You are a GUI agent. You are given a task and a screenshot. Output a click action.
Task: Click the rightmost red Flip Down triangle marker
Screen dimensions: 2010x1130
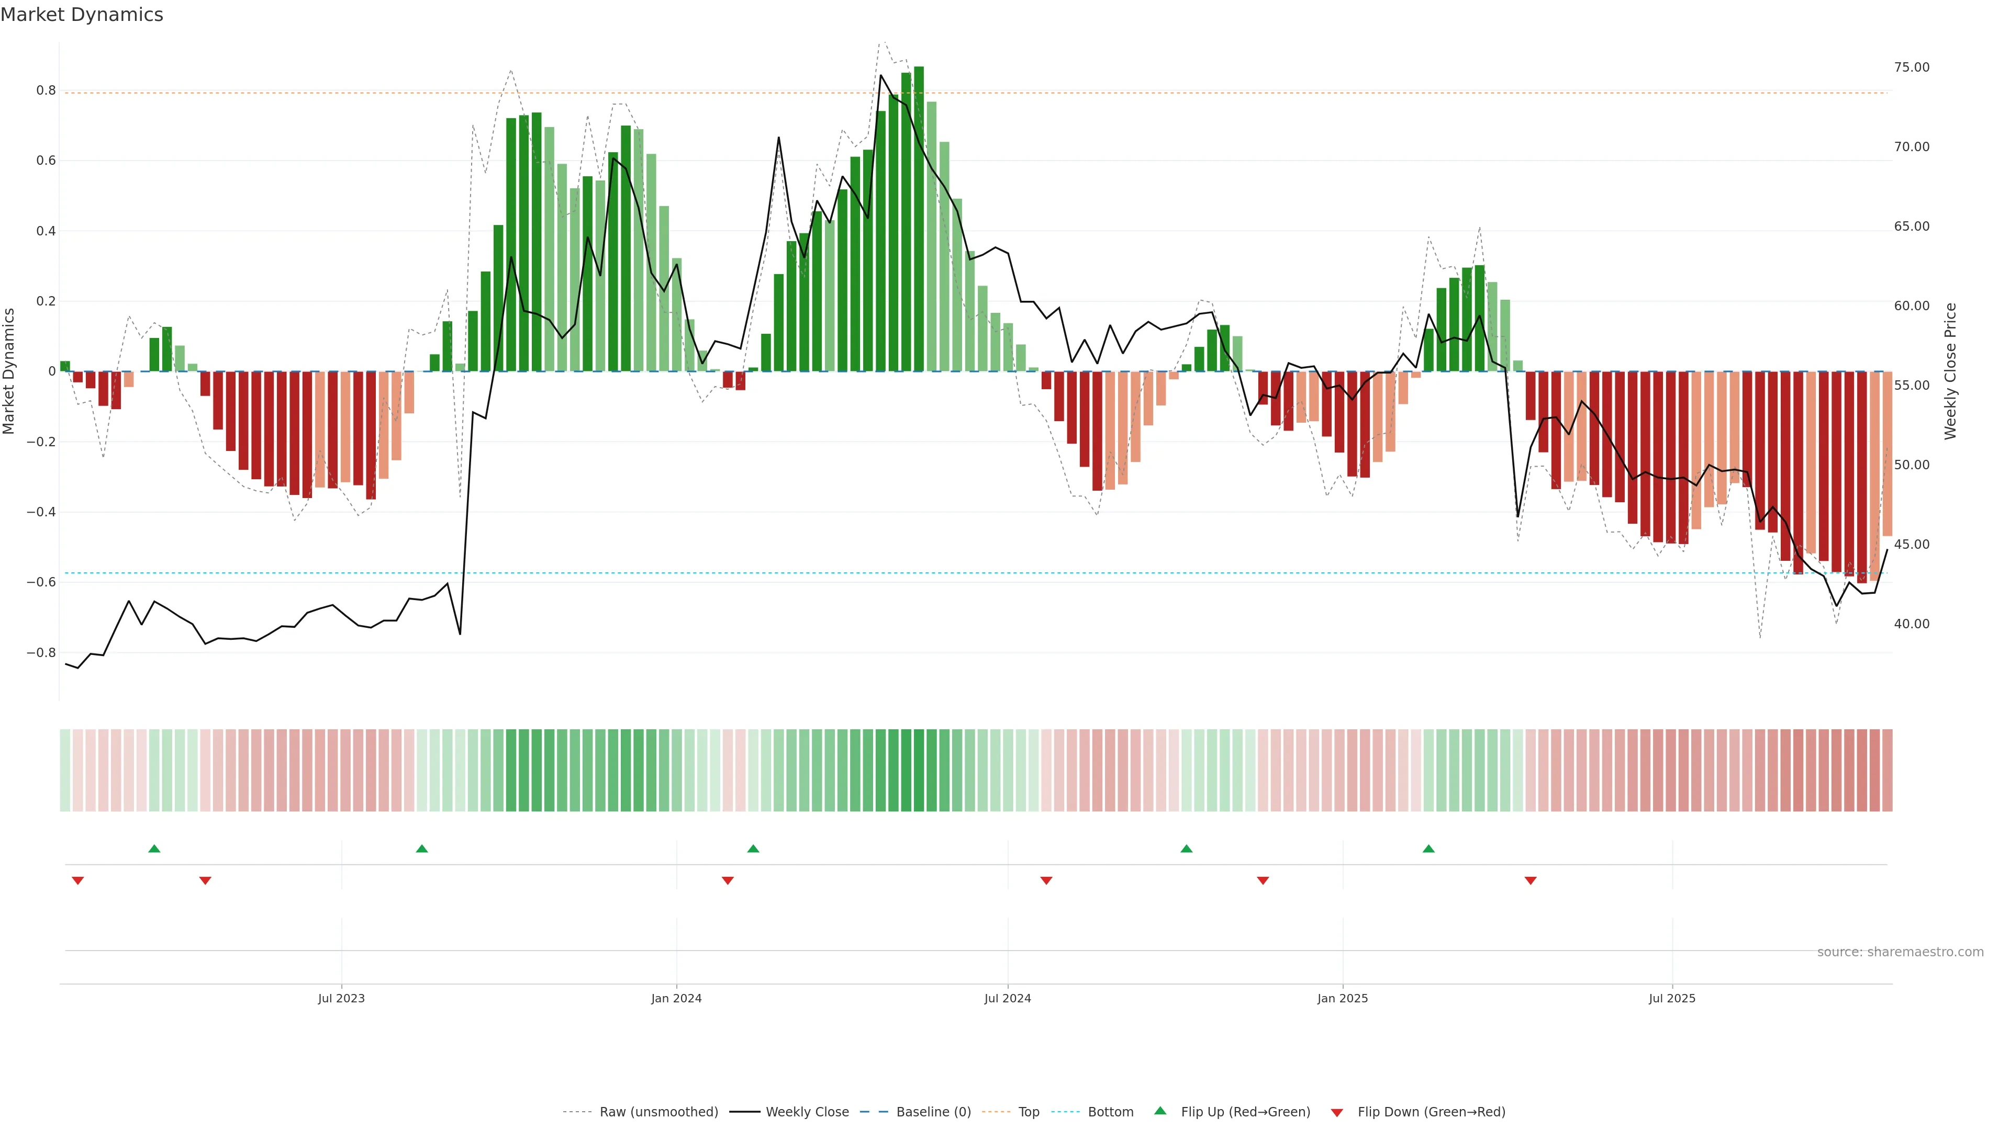coord(1531,880)
